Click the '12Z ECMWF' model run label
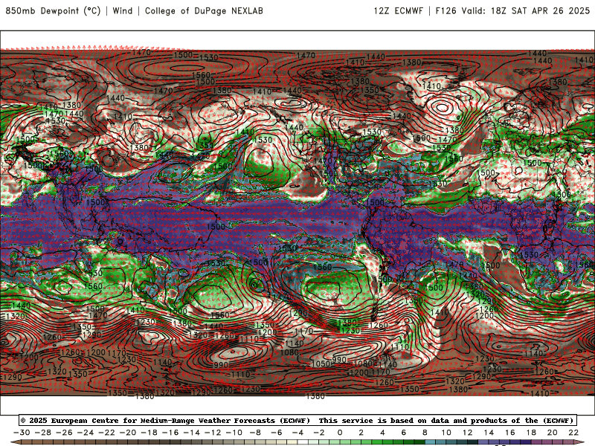The height and width of the screenshot is (446, 595). (x=398, y=10)
